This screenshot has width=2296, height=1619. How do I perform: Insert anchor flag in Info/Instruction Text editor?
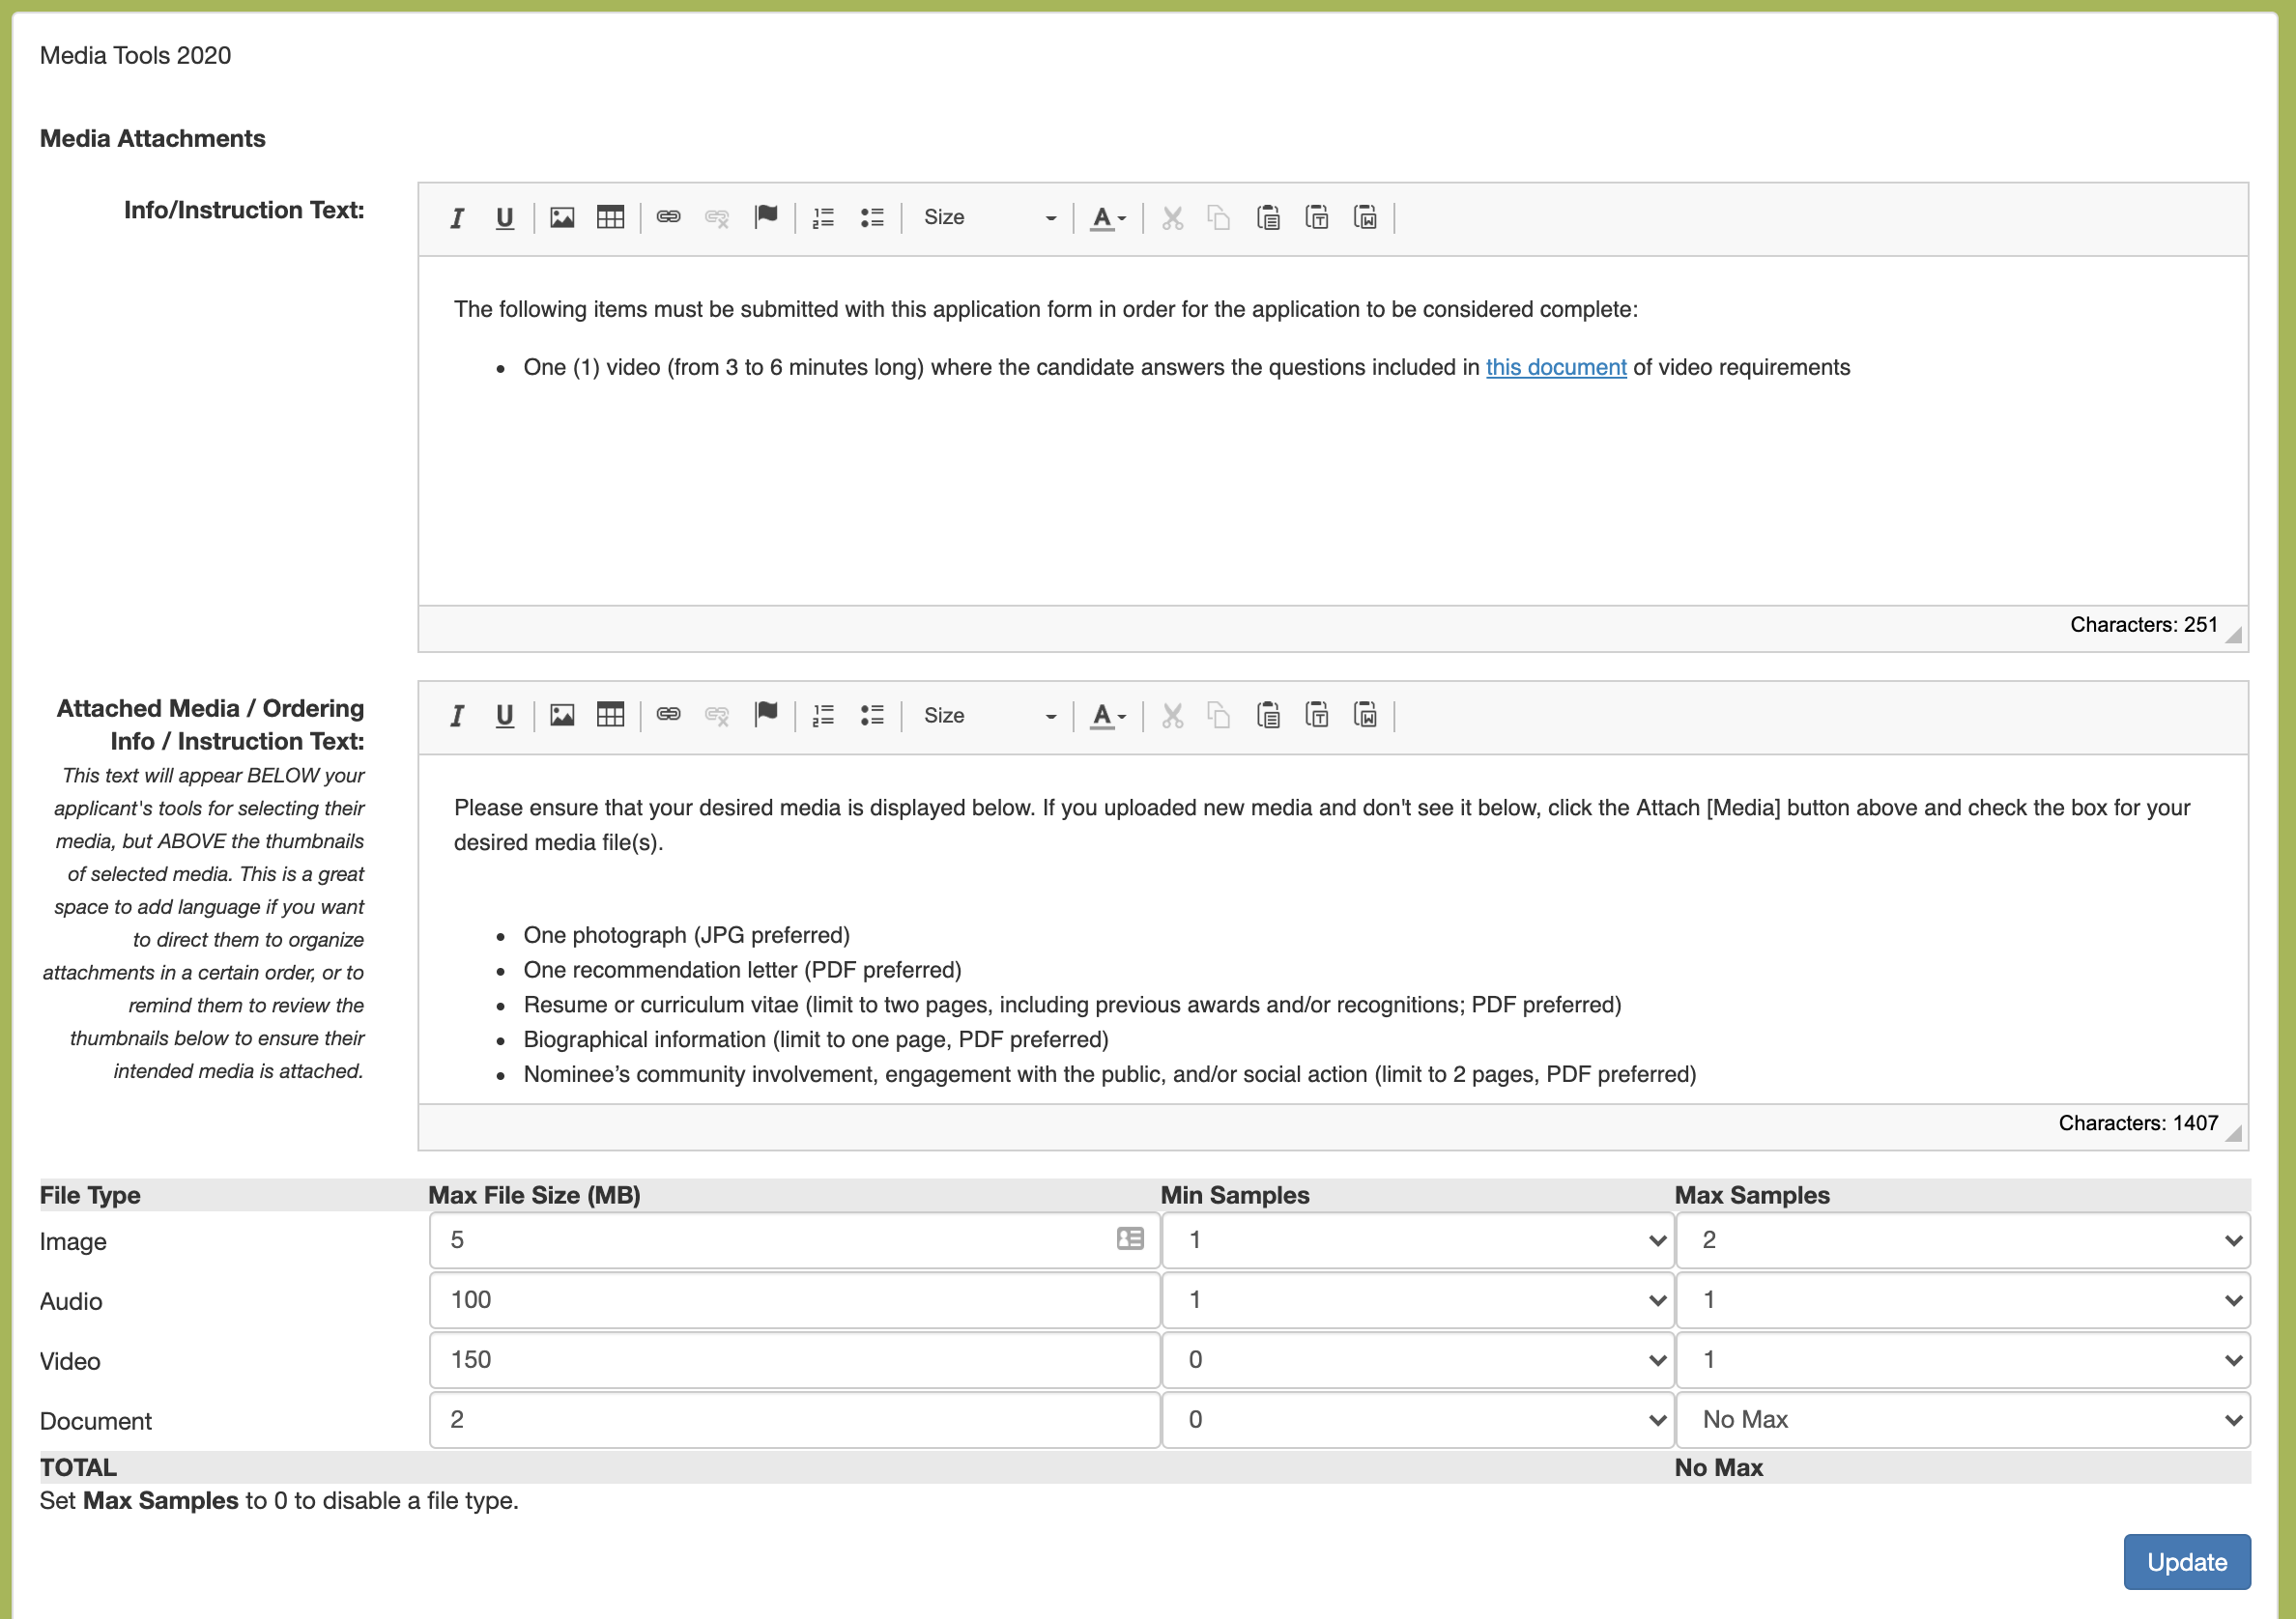point(766,218)
